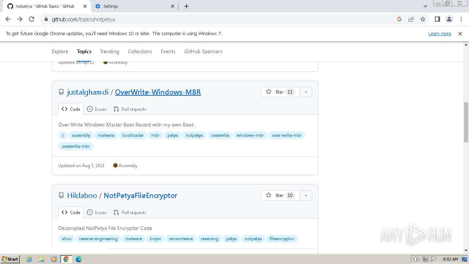Star the NotPetyaFileEncryptor repository
Screen dimensions: 469x264
(280, 195)
